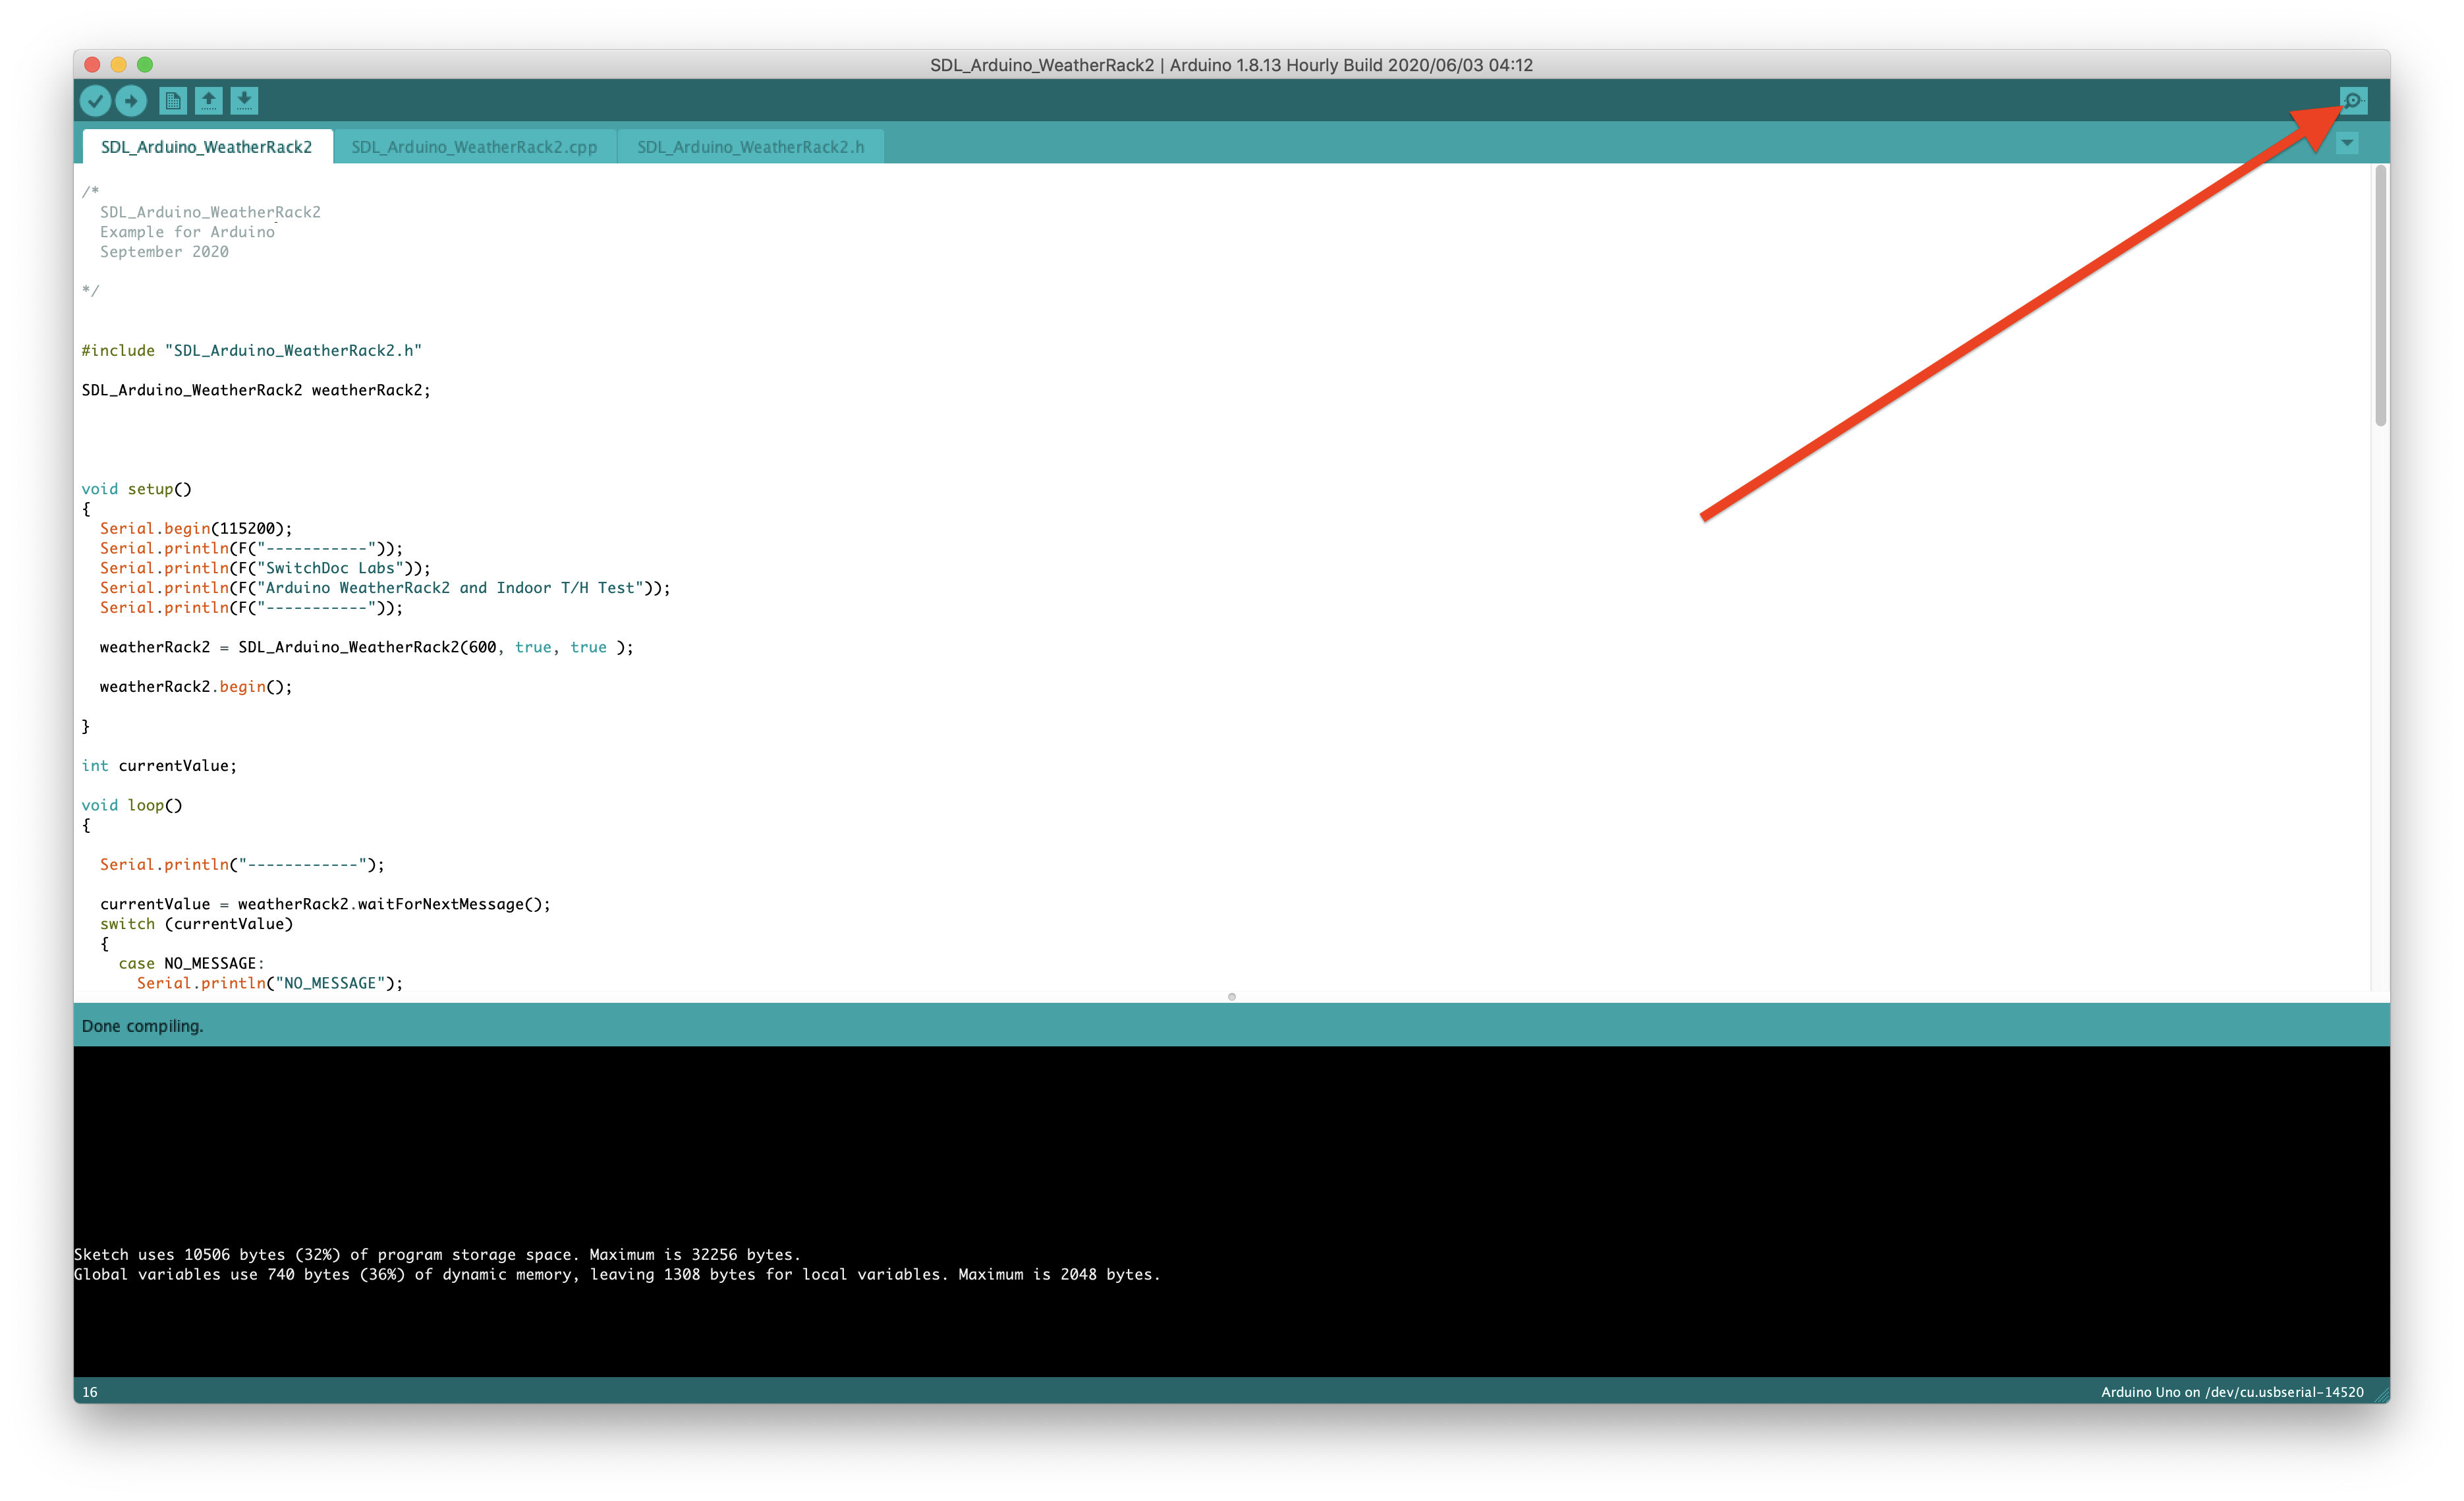Click the 'Serial.begin(115200);' line
This screenshot has height=1501, width=2464.
(x=196, y=529)
